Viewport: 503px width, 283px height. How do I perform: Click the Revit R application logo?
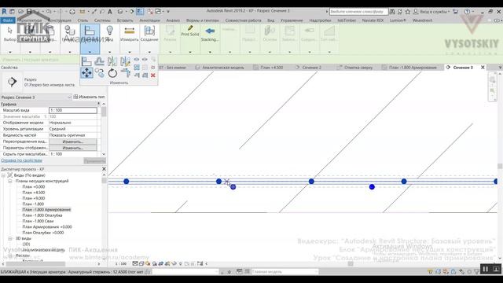point(4,12)
